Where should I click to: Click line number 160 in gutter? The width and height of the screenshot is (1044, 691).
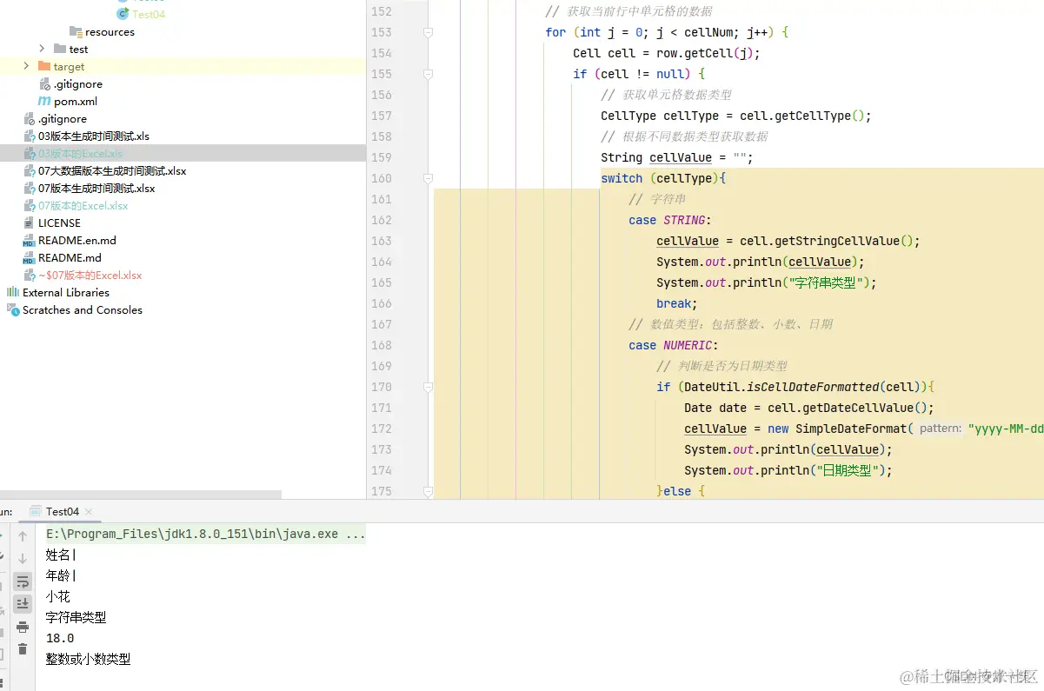pyautogui.click(x=381, y=178)
